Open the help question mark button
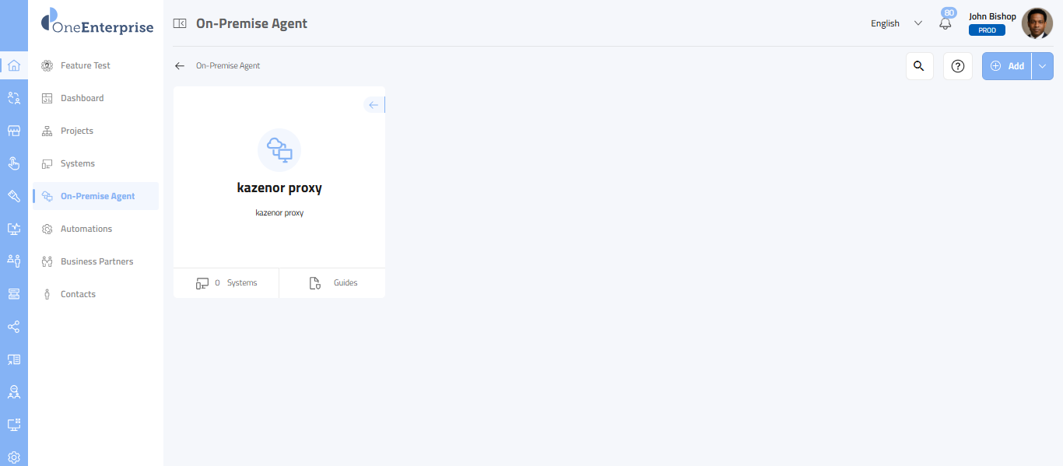Screen dimensions: 1063x466 click(958, 66)
